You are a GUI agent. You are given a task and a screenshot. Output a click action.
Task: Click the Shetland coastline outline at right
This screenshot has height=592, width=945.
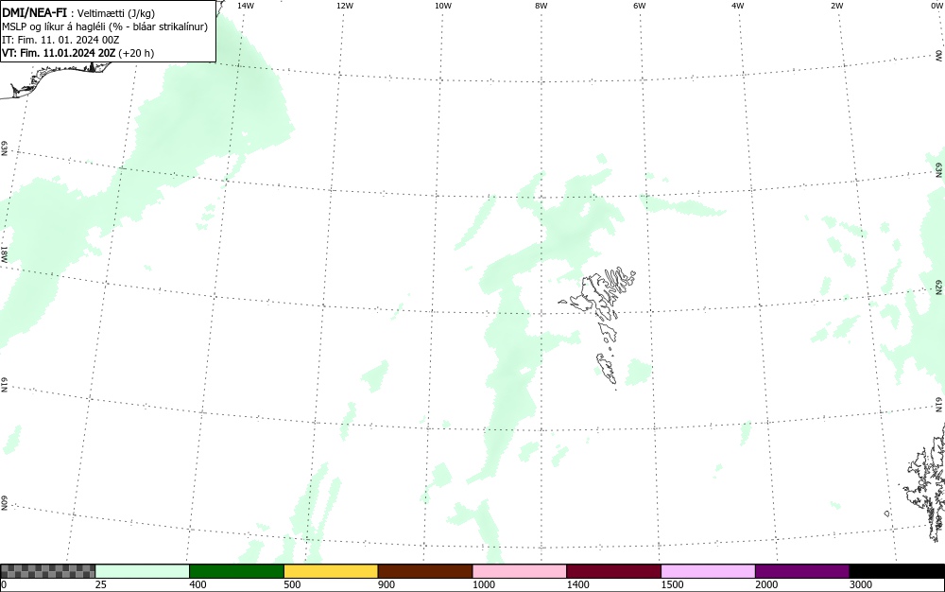[924, 484]
